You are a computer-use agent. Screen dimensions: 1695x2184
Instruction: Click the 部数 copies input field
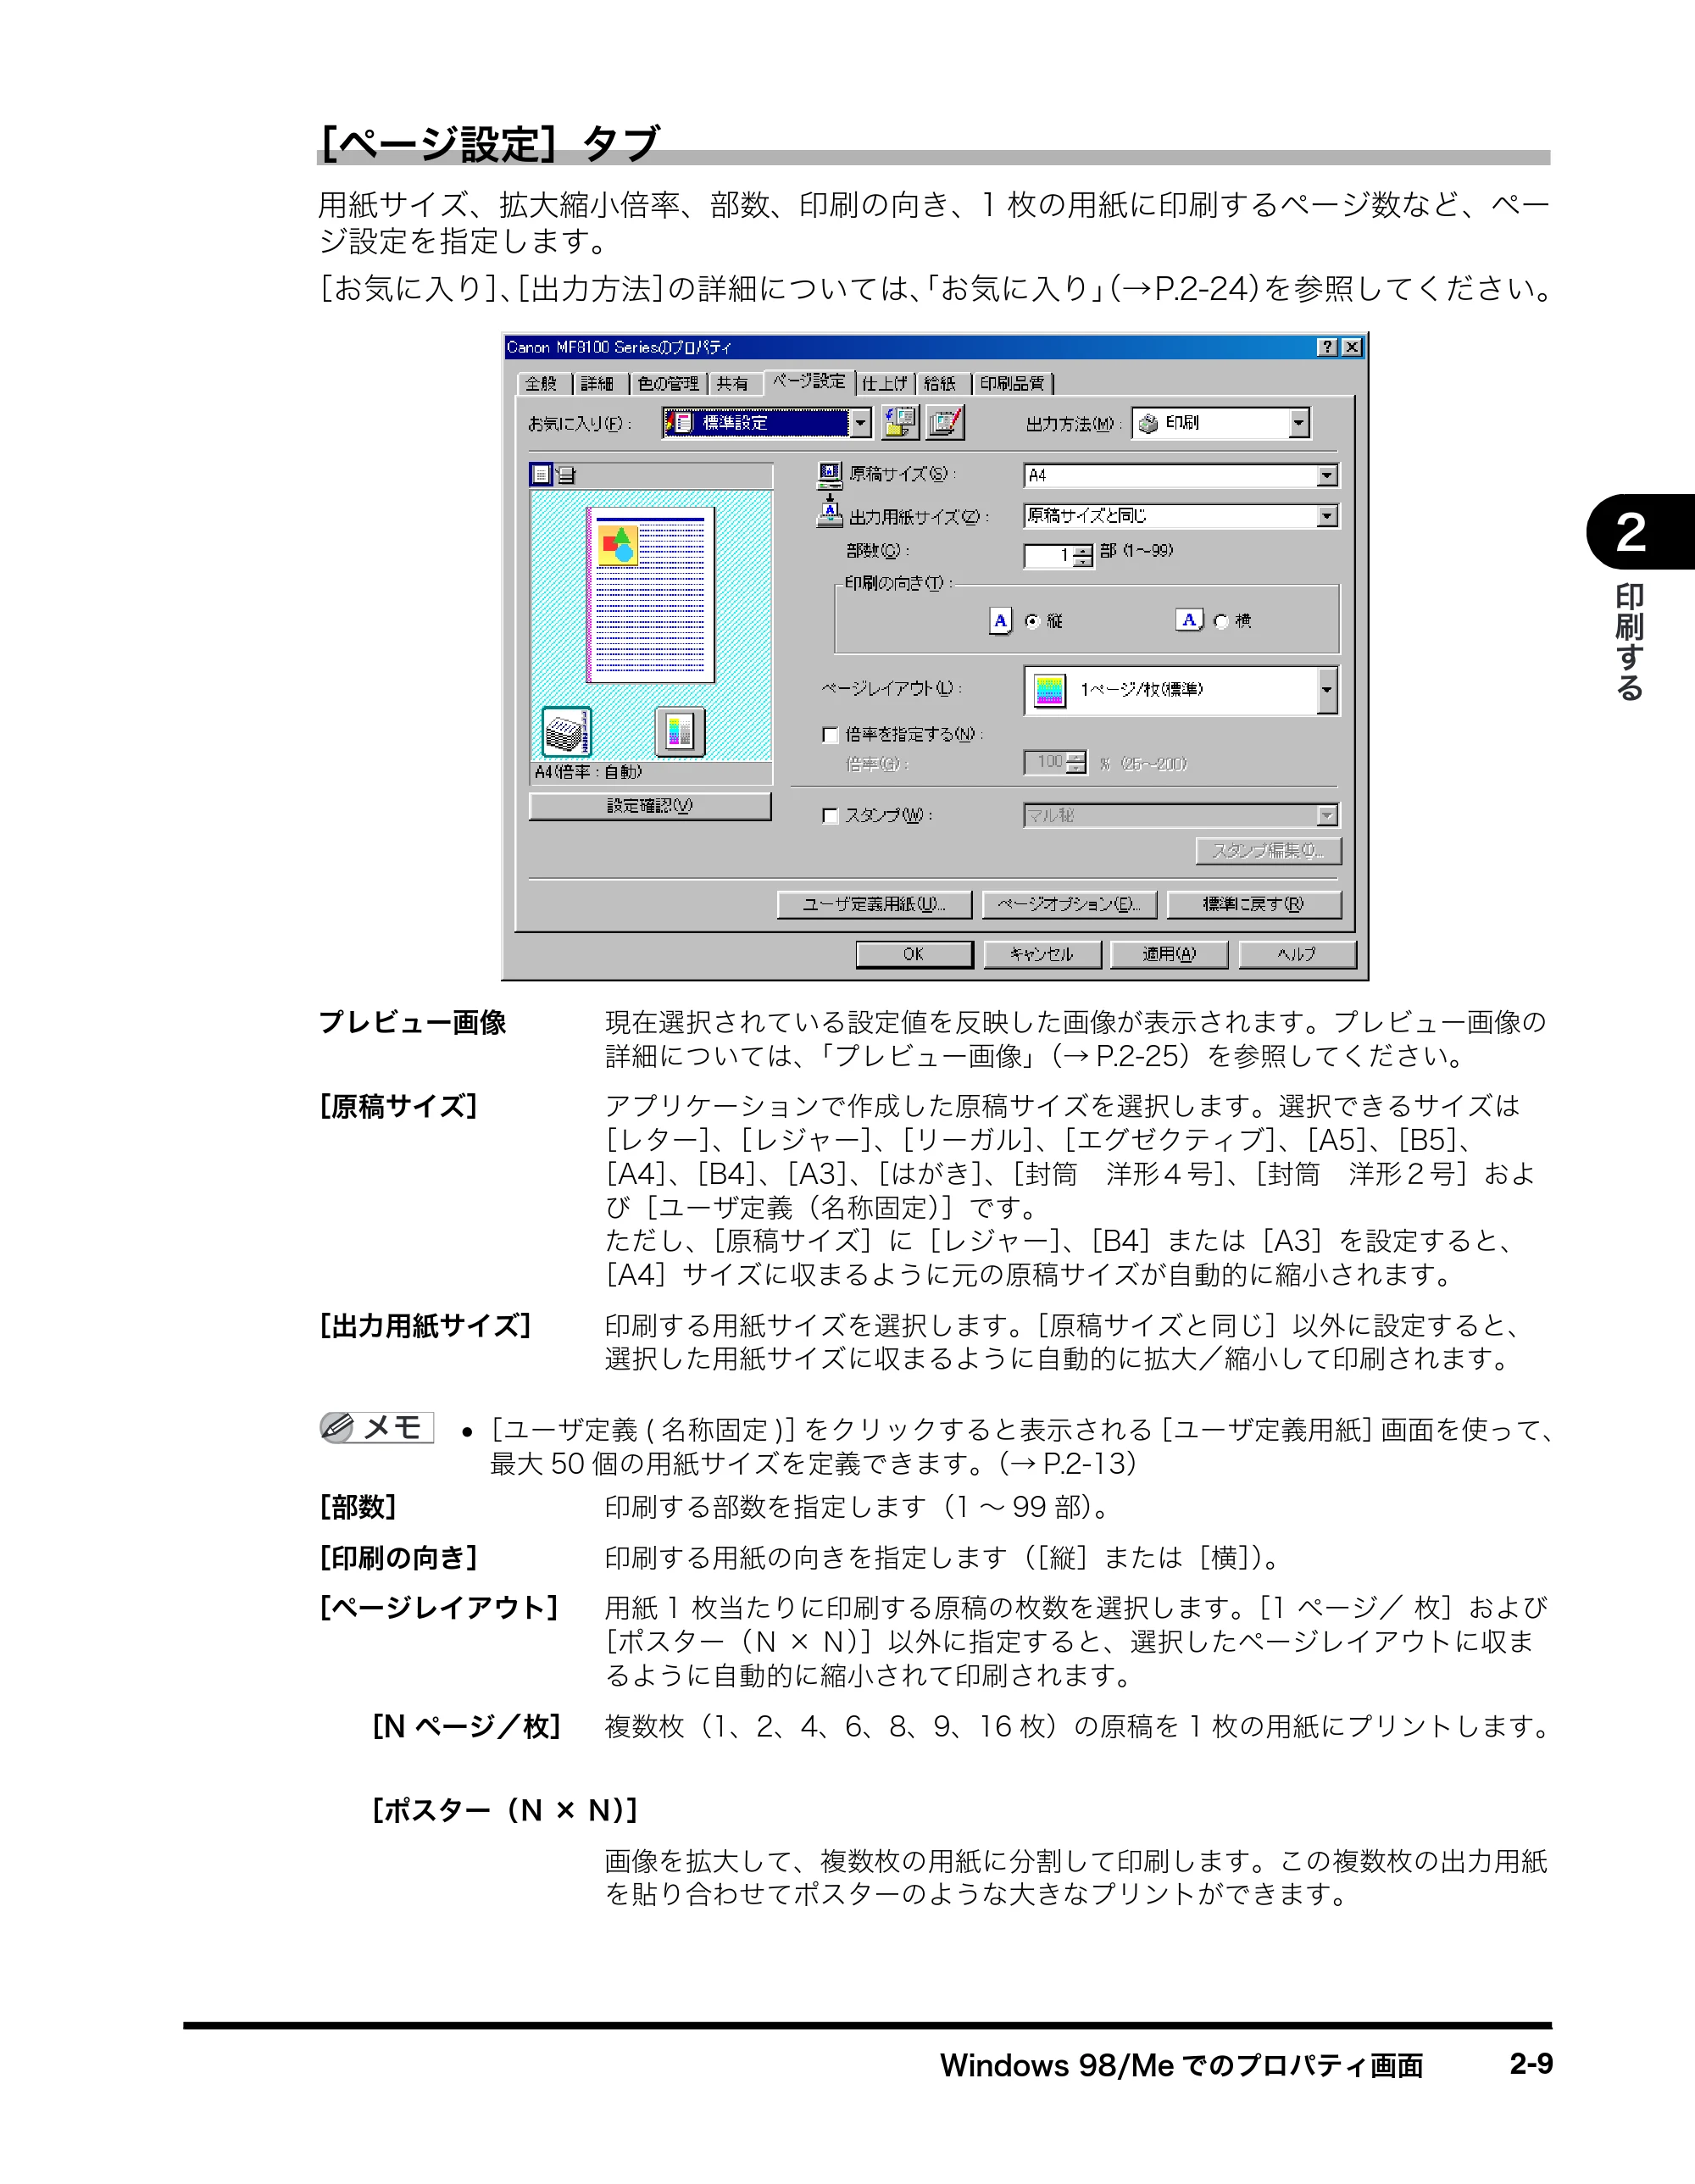point(1048,556)
